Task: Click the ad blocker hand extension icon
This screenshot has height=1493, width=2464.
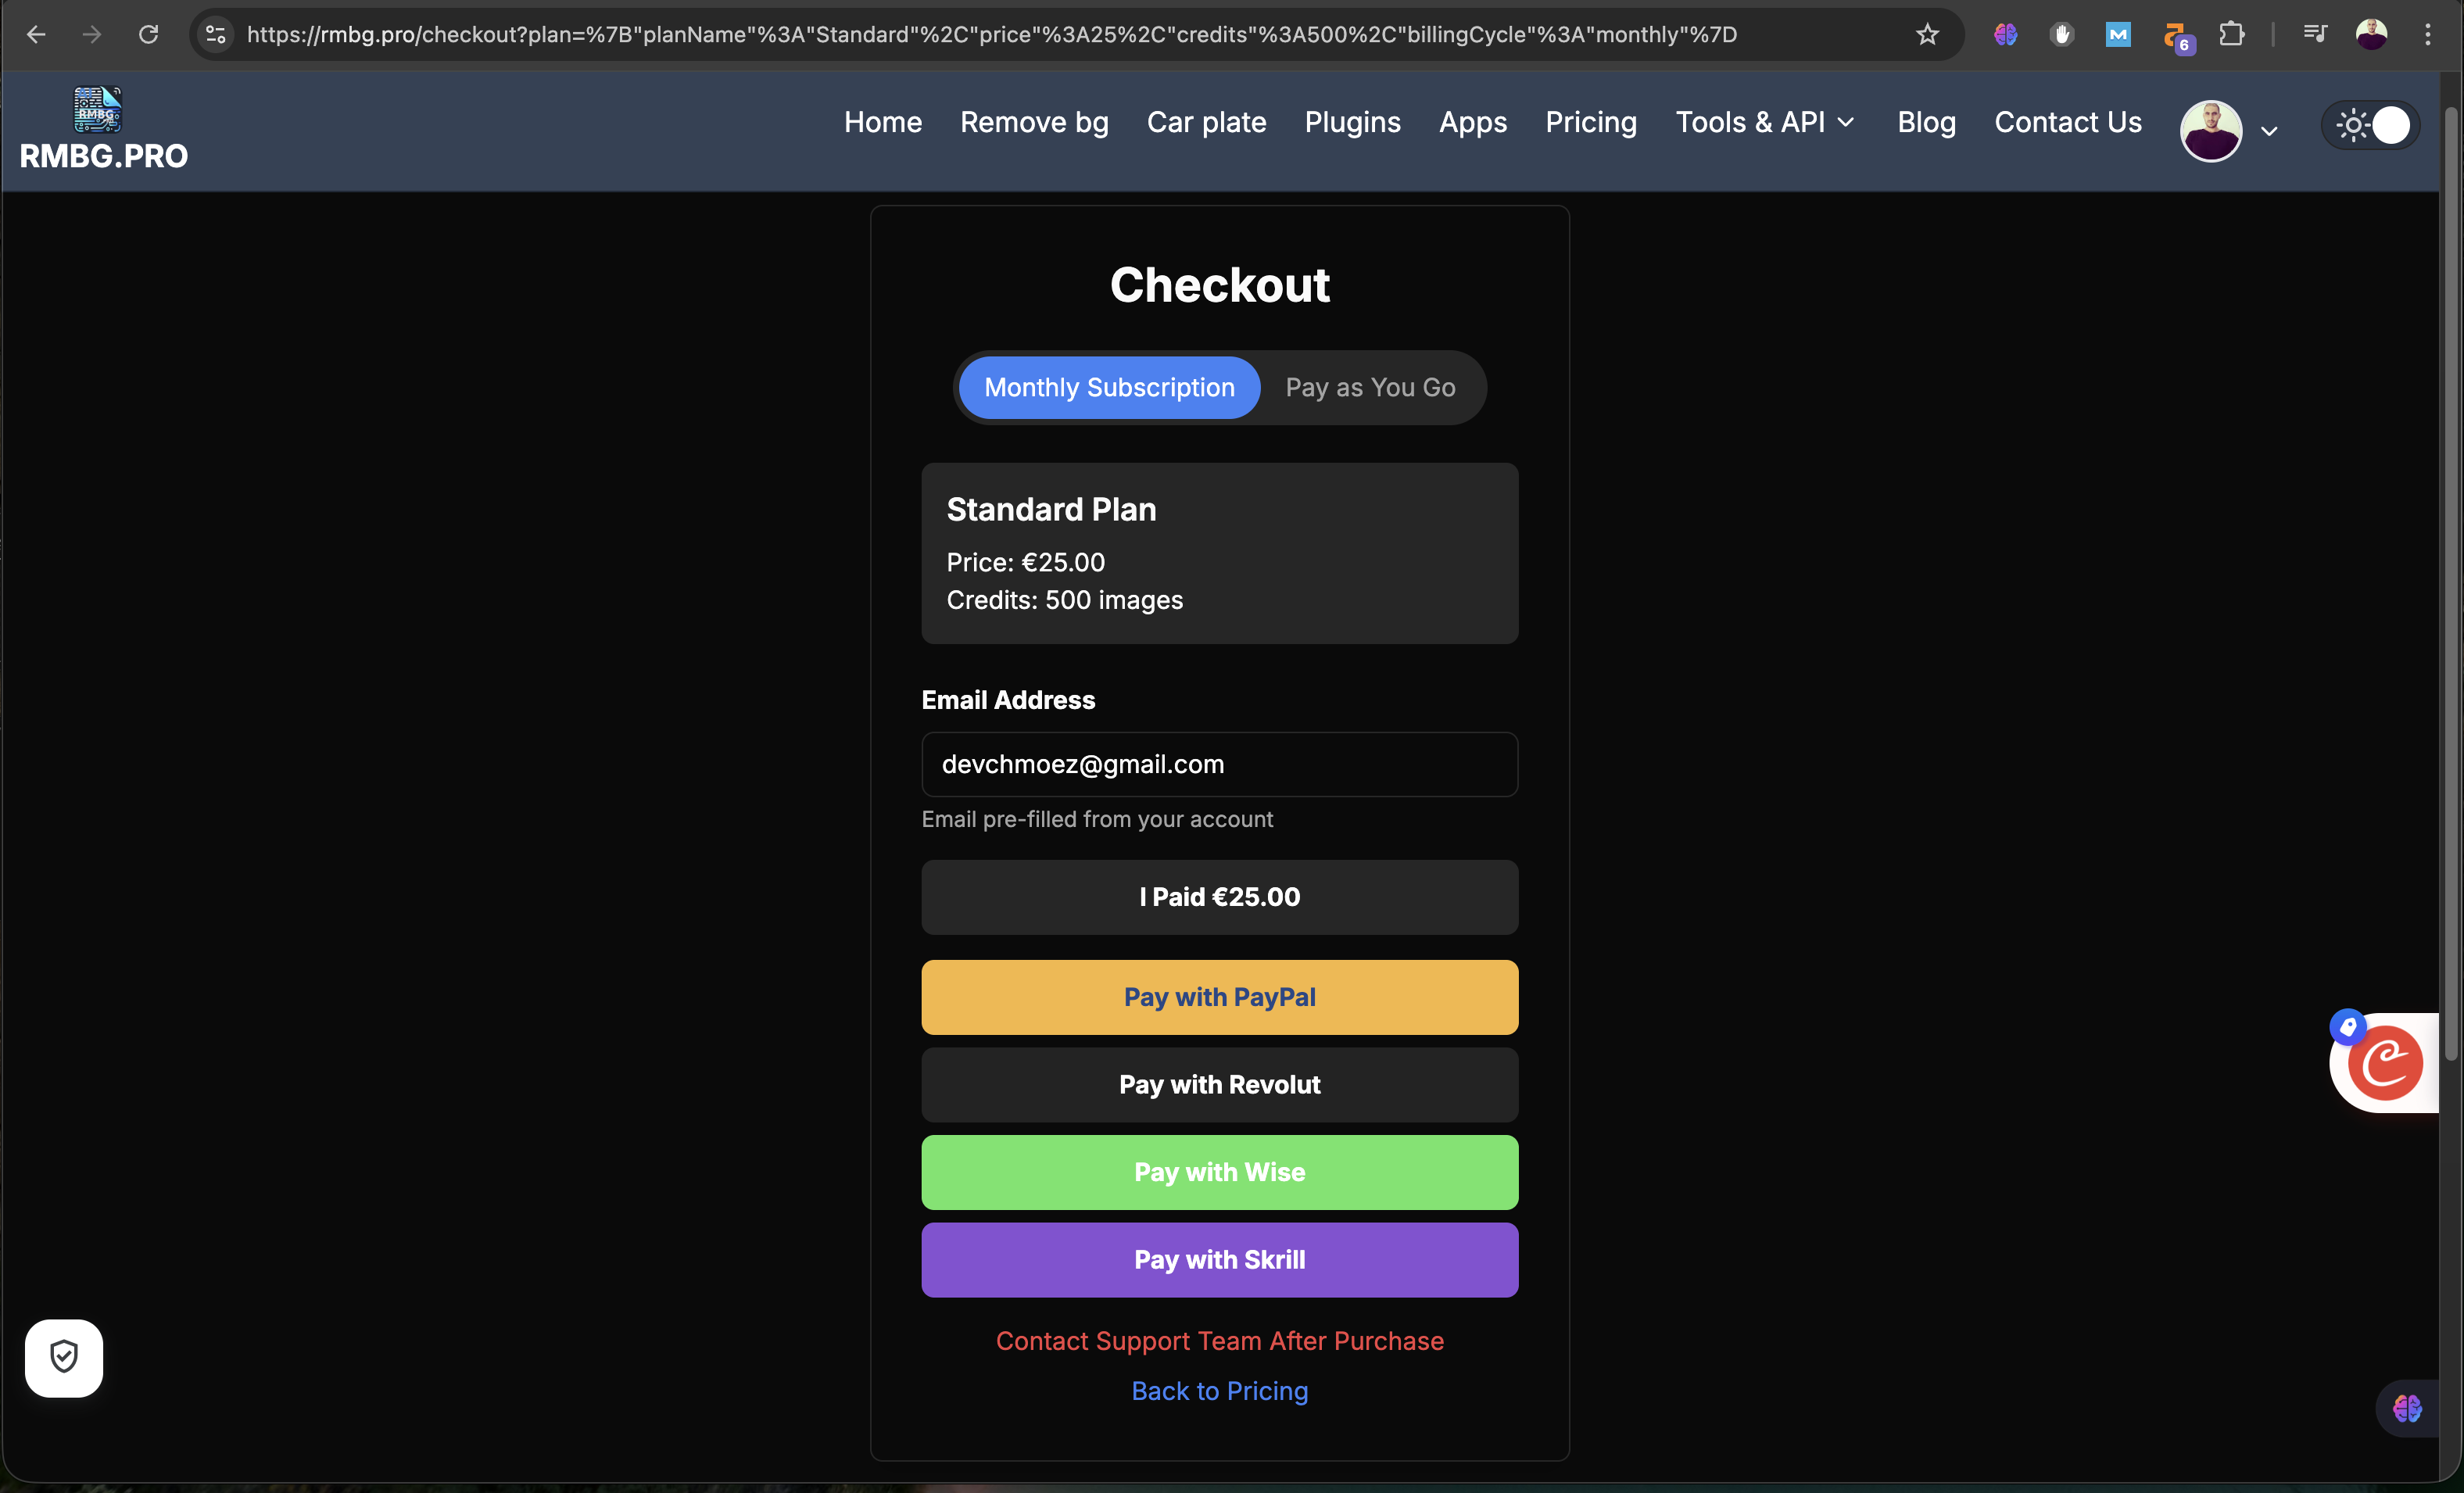Action: tap(2062, 34)
